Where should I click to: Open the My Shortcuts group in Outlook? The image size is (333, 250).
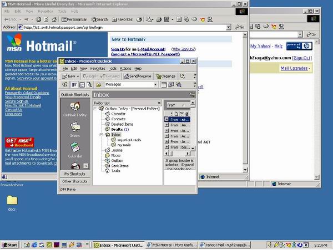click(x=75, y=174)
